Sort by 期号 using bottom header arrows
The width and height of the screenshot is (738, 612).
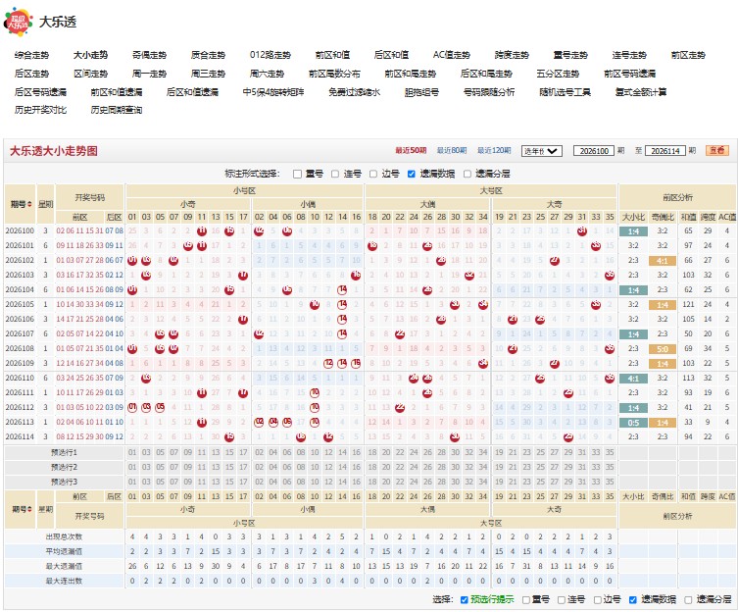coord(30,509)
